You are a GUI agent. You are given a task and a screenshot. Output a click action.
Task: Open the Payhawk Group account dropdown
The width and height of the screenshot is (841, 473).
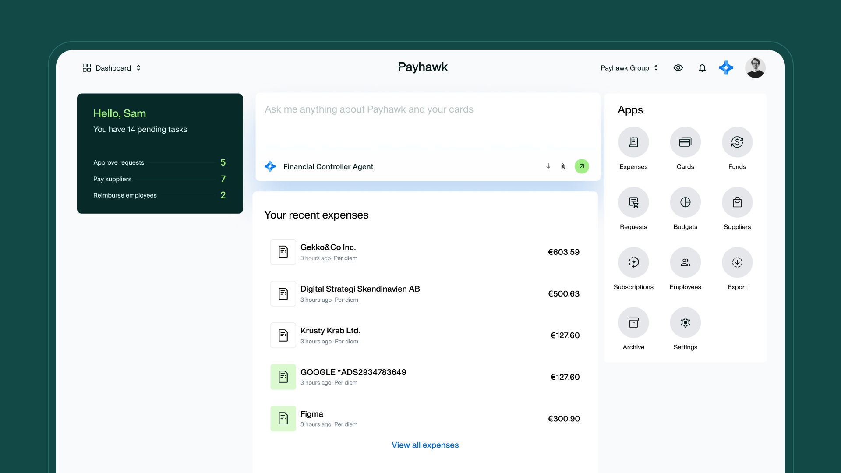click(x=629, y=67)
